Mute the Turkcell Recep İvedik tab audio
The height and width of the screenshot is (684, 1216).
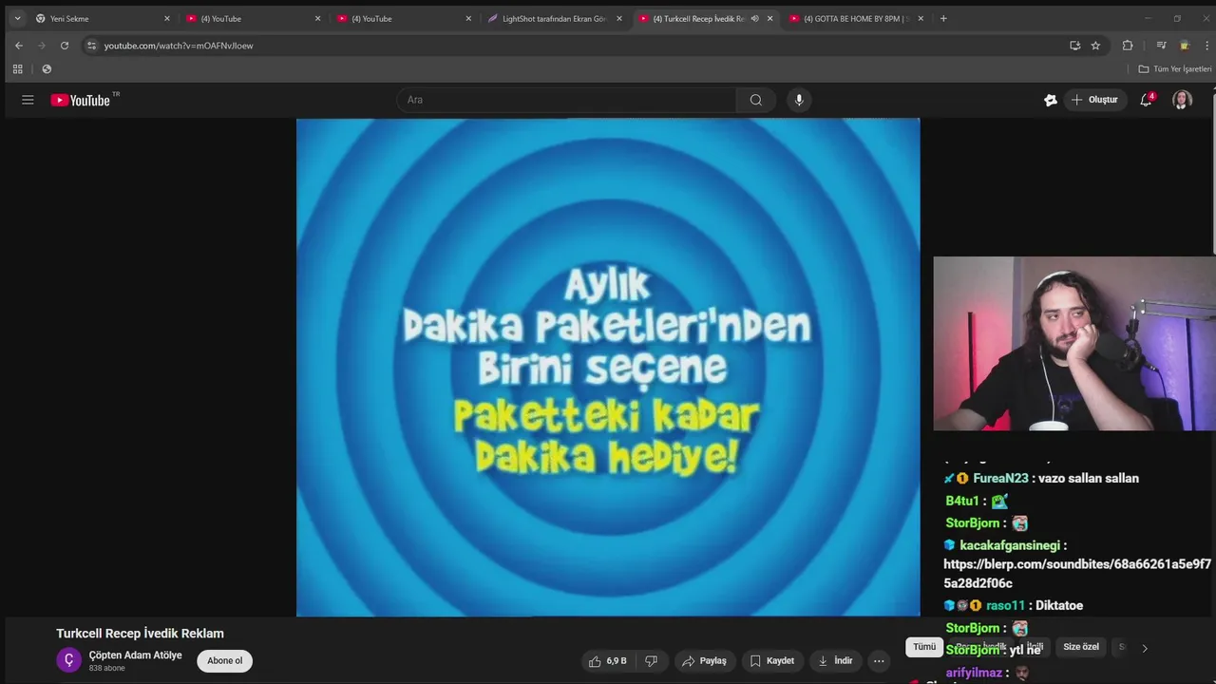[x=754, y=18]
